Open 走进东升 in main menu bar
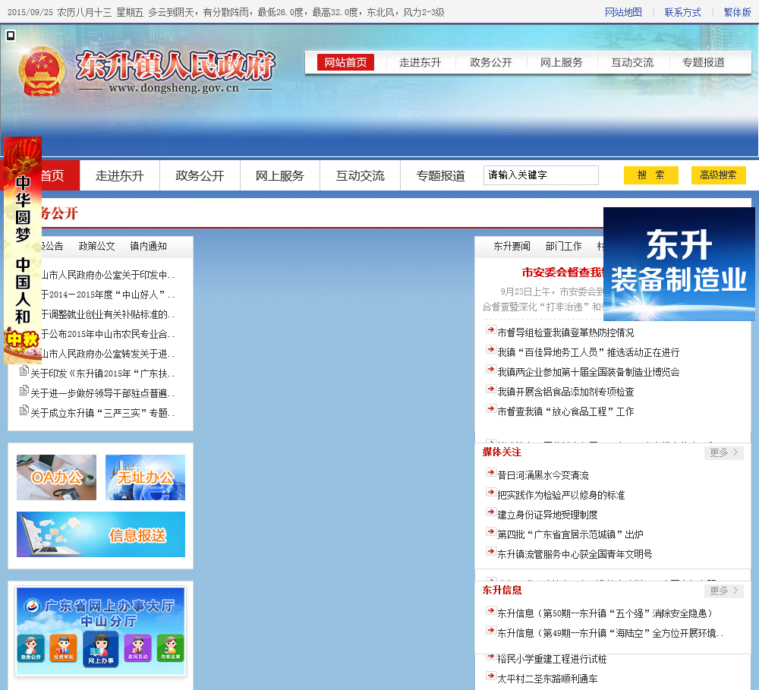 pyautogui.click(x=120, y=176)
